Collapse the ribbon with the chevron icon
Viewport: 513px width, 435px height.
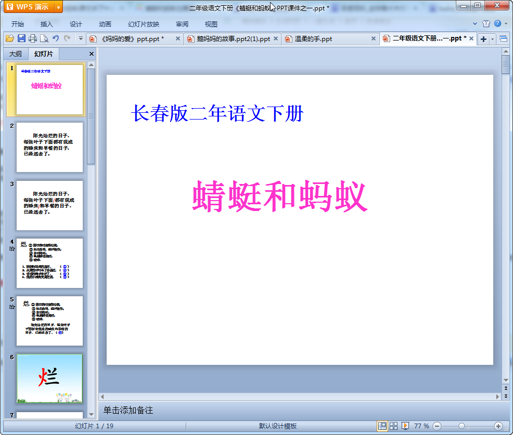pos(475,23)
